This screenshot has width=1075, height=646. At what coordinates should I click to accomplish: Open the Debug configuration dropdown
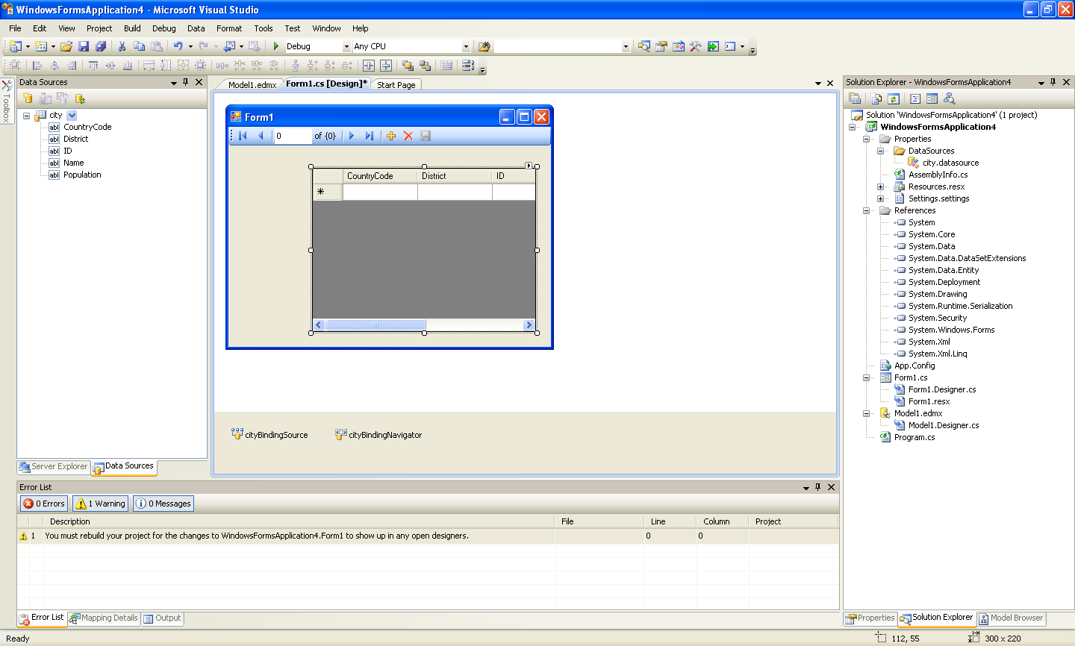pyautogui.click(x=346, y=46)
